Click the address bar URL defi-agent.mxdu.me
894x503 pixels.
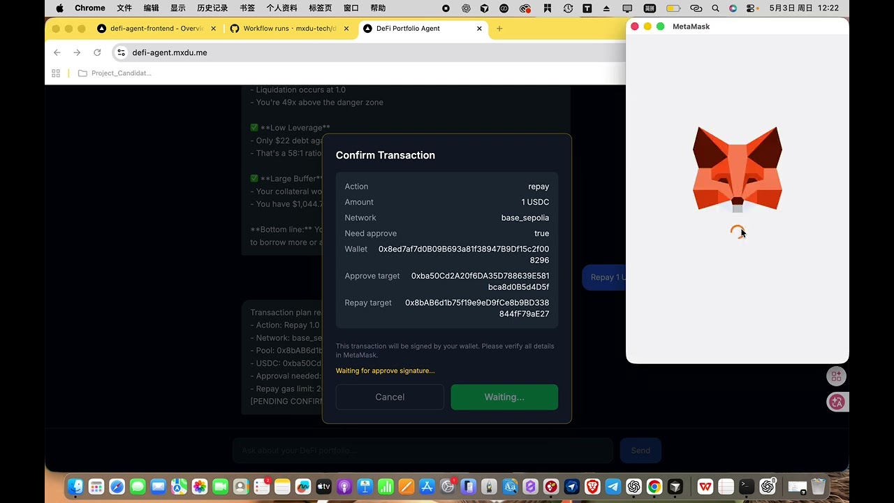[170, 52]
